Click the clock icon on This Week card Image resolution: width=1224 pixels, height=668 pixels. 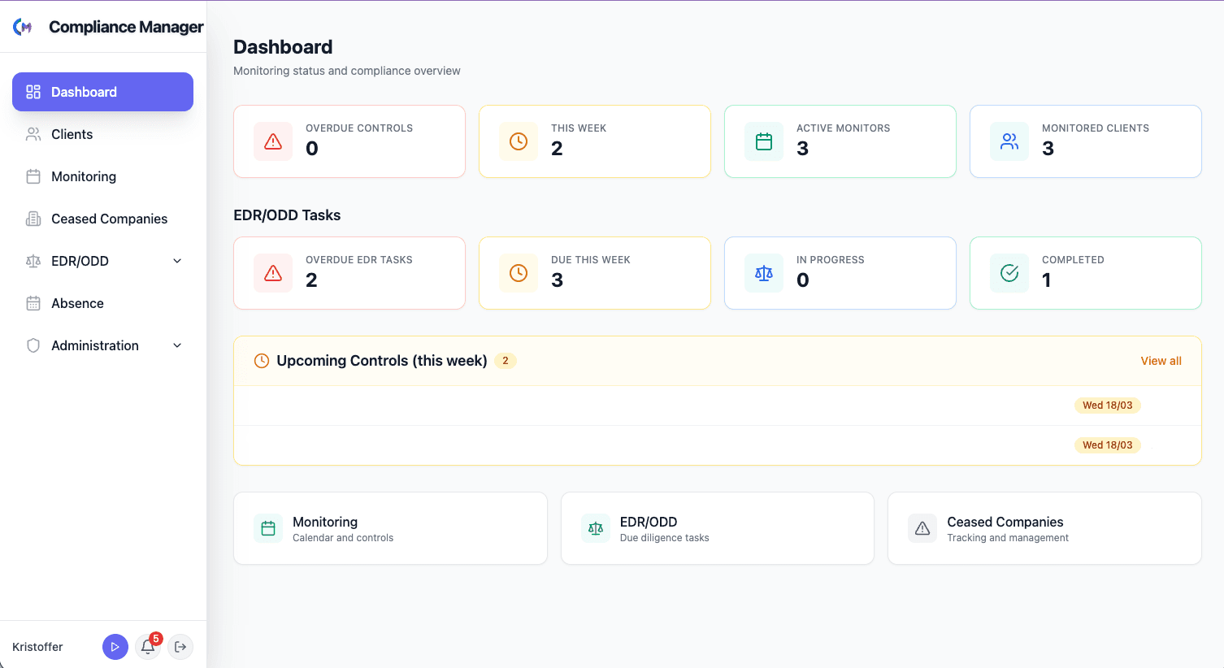coord(519,141)
